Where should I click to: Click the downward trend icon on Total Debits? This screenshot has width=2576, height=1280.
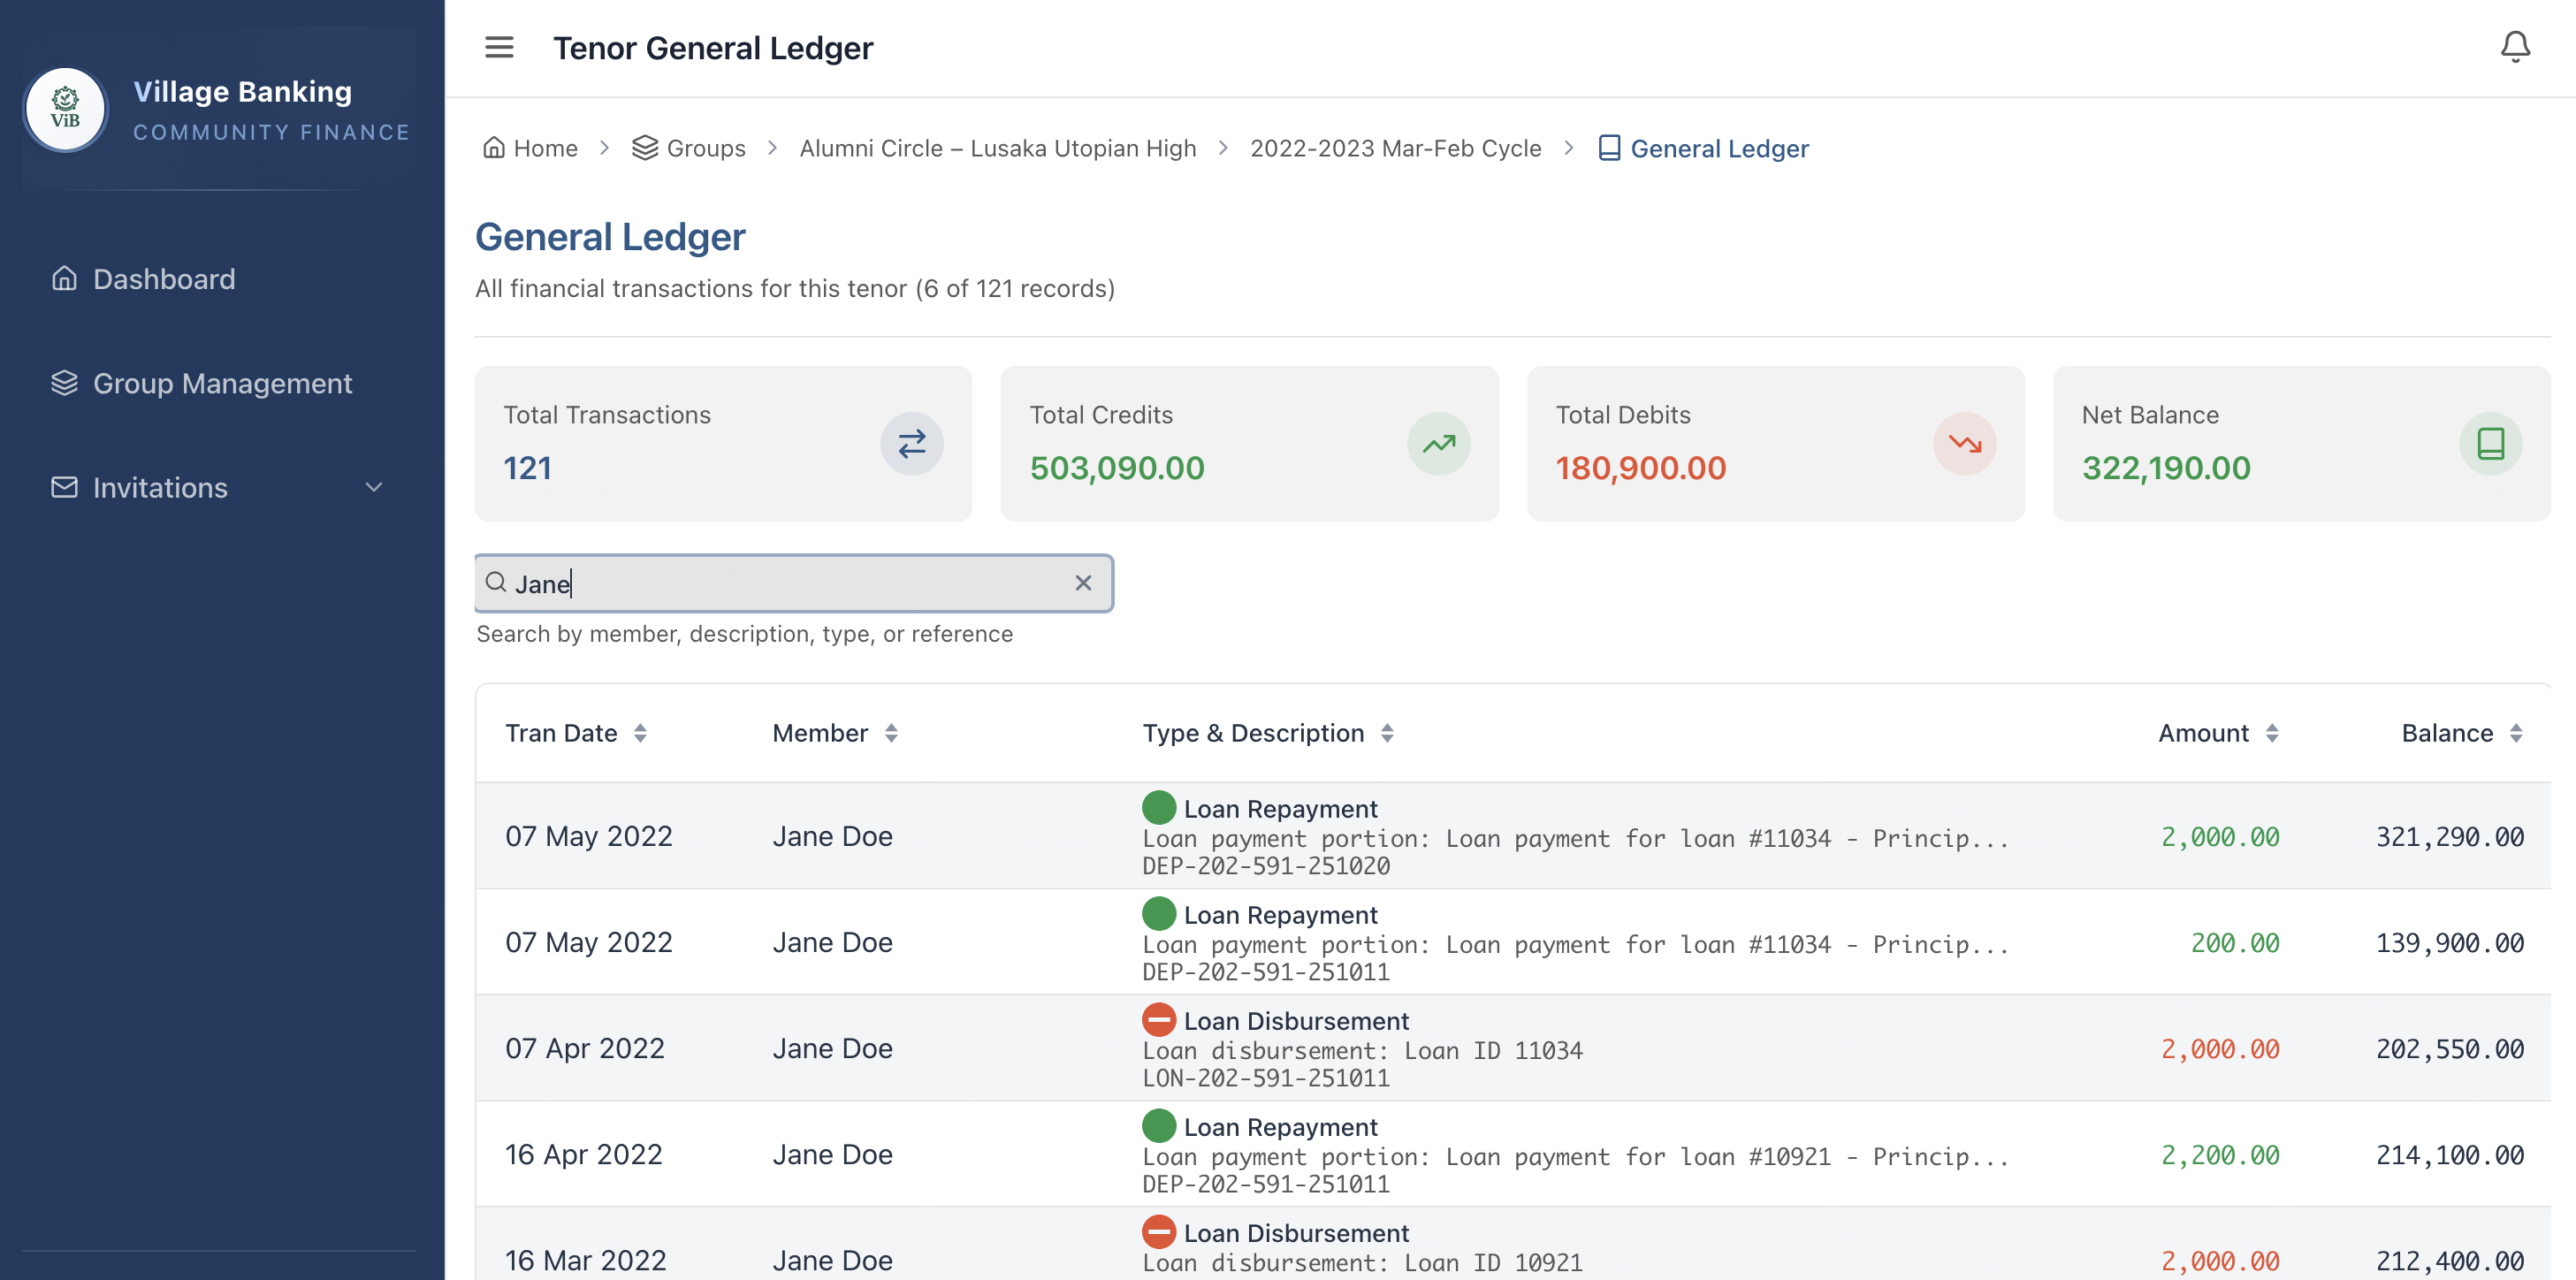coord(1963,443)
